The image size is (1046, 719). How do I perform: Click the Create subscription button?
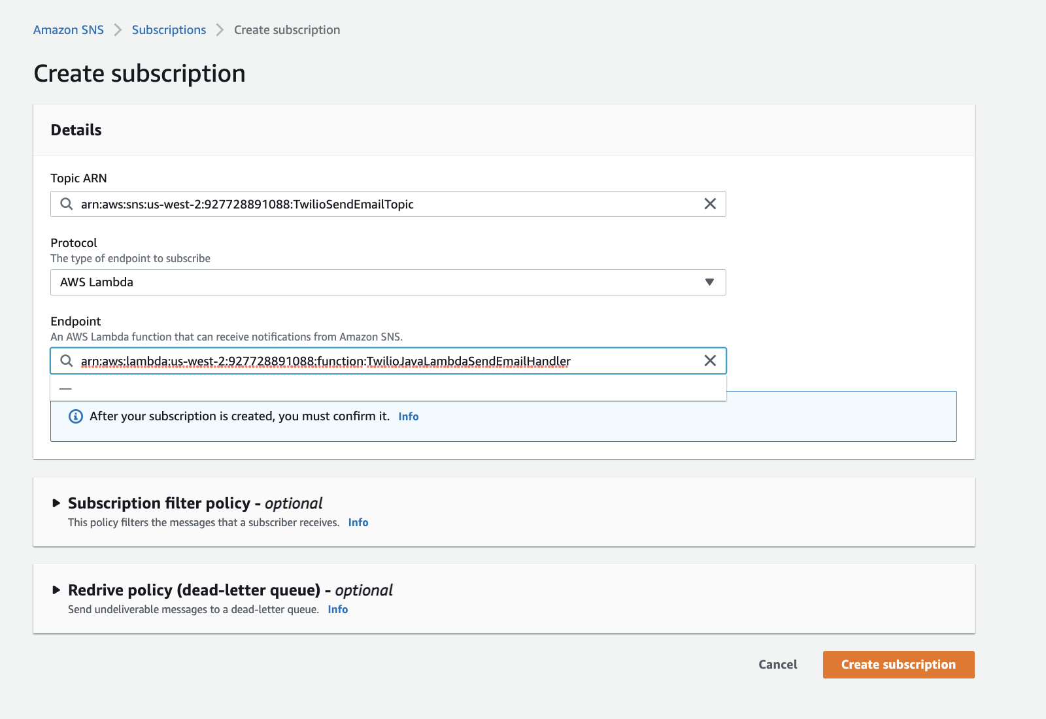(x=899, y=665)
